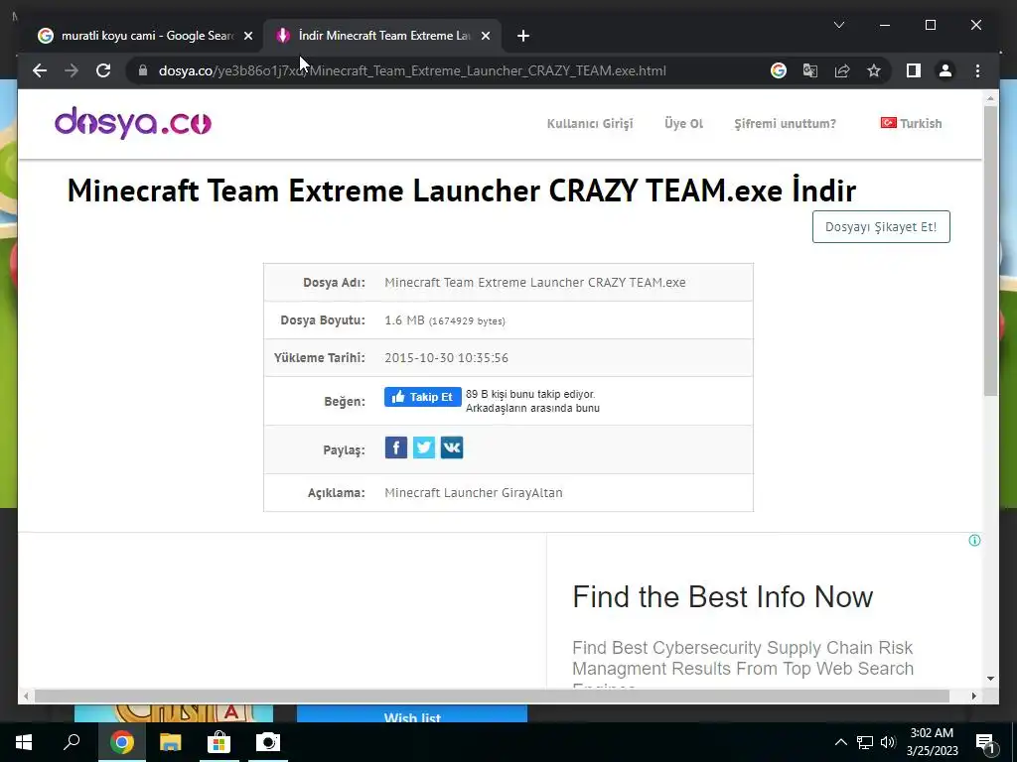Open Microsoft Store from taskbar

pyautogui.click(x=218, y=742)
